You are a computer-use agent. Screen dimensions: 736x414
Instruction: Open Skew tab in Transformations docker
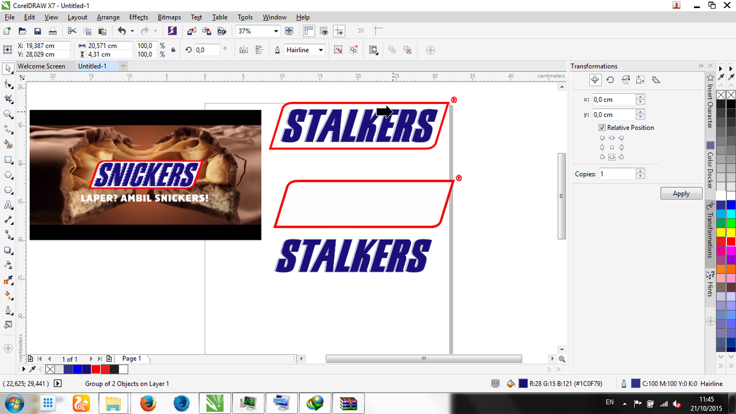(655, 80)
